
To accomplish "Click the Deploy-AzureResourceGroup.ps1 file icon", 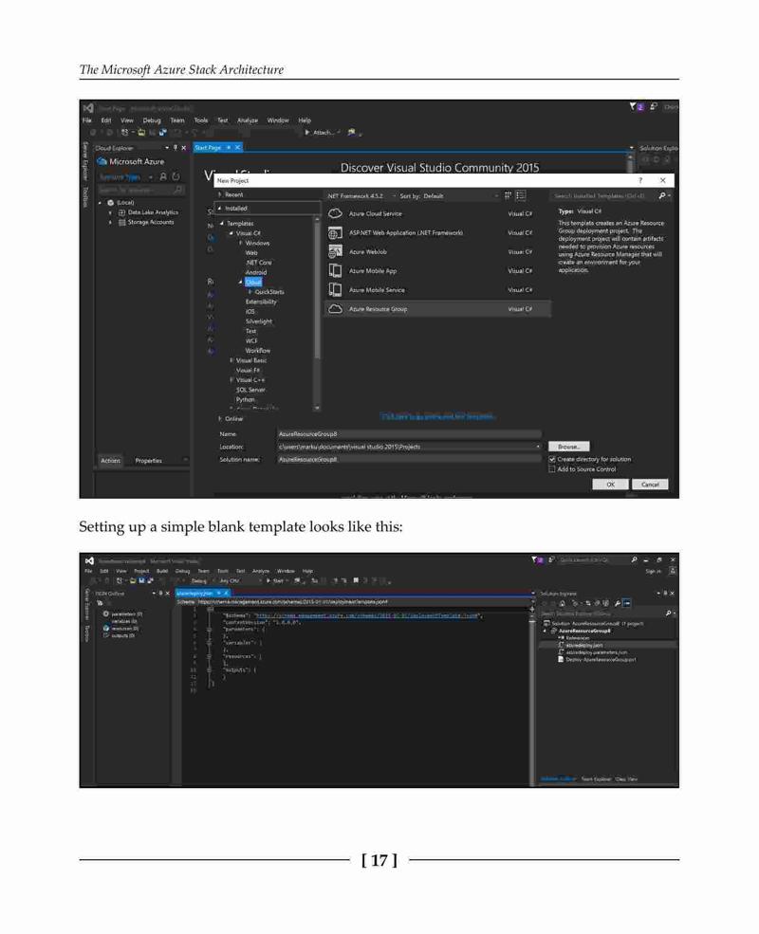I will [x=561, y=659].
